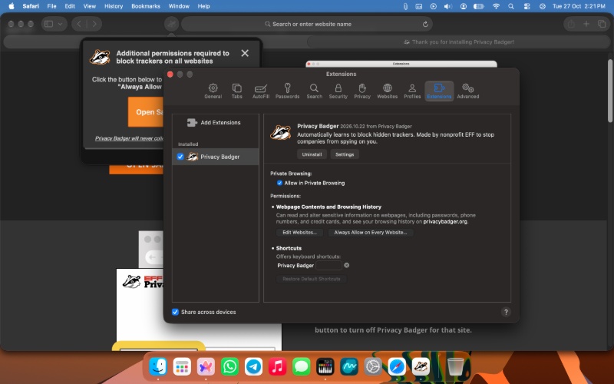Open Finder from the Dock

click(x=158, y=367)
